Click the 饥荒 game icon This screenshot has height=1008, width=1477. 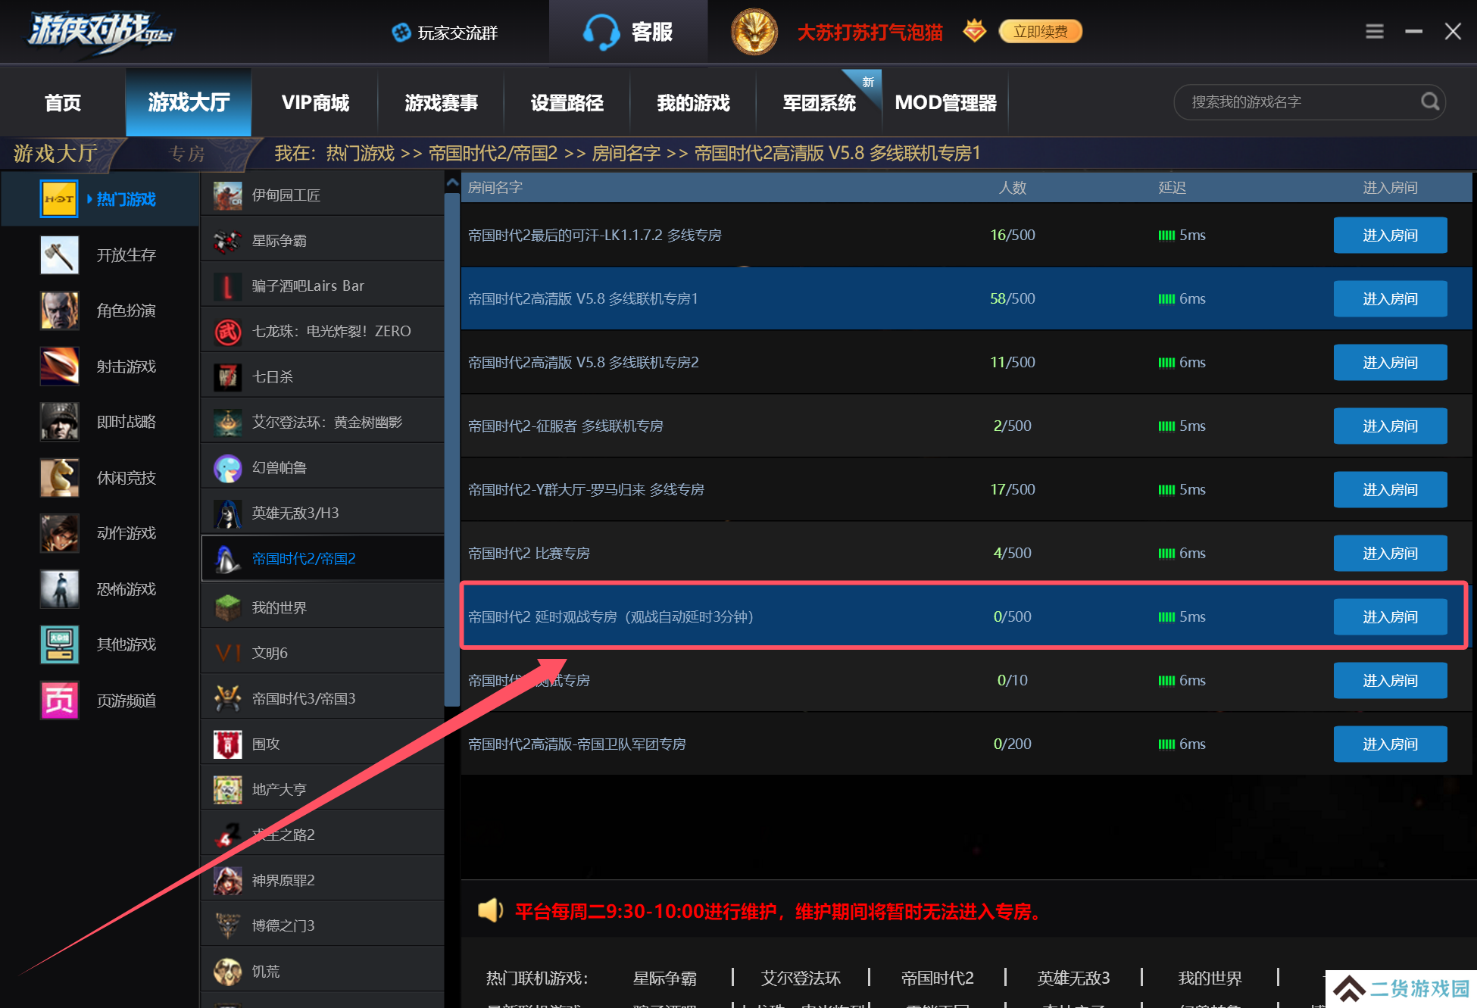tap(227, 971)
